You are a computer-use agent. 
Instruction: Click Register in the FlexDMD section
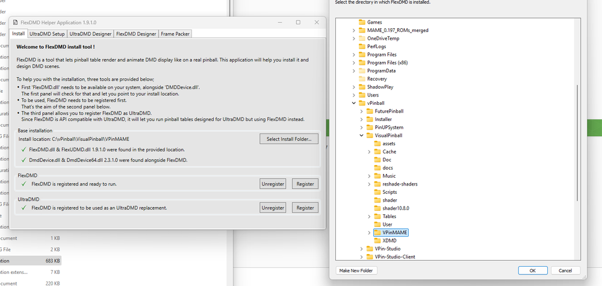(x=305, y=184)
